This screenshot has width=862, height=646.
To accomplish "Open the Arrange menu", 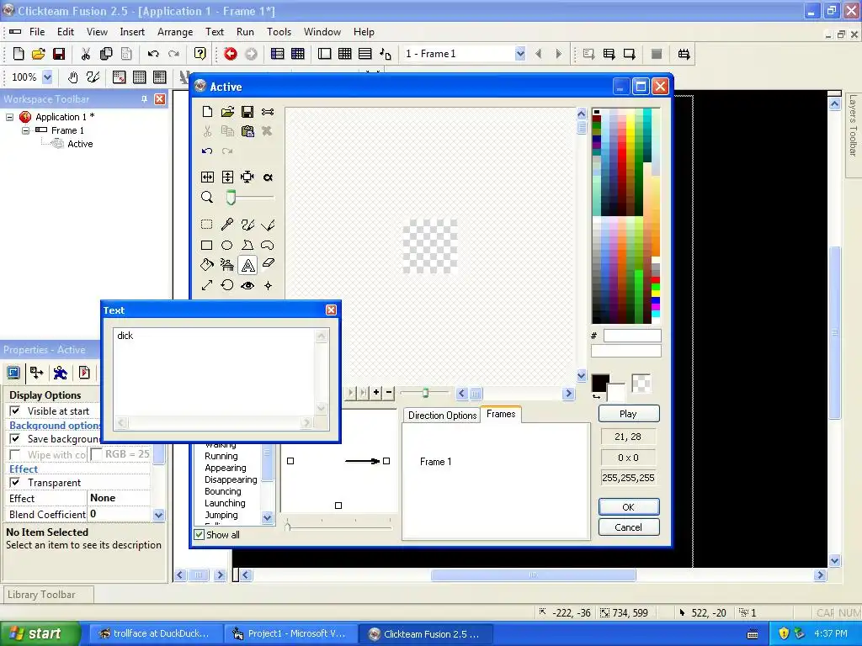I will (x=175, y=32).
